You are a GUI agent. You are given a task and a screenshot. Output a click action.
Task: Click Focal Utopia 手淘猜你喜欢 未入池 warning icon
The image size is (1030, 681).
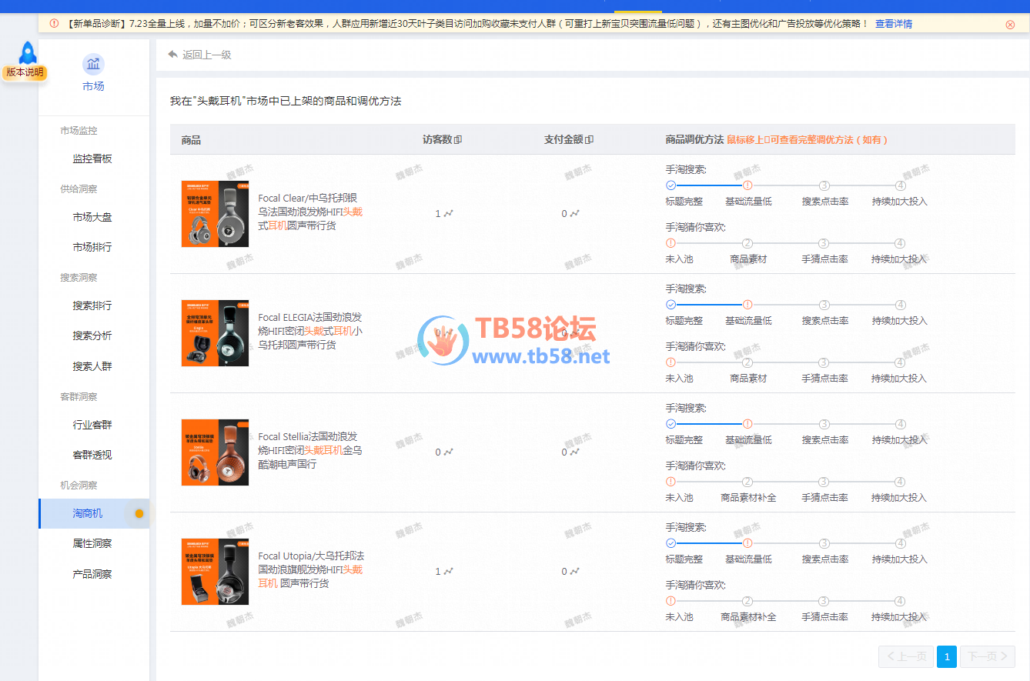point(671,601)
